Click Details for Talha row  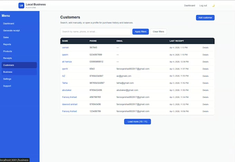pyautogui.click(x=206, y=83)
